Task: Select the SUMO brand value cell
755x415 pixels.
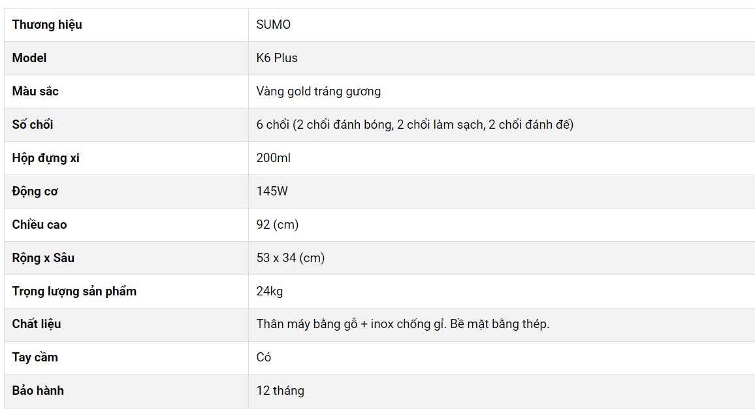Action: [274, 25]
